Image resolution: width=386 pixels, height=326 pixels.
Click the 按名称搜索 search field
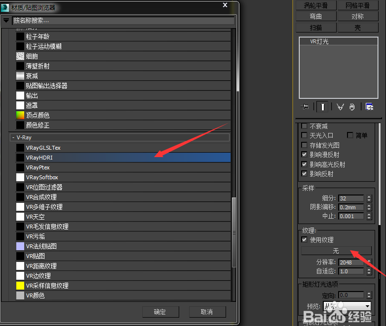(123, 20)
